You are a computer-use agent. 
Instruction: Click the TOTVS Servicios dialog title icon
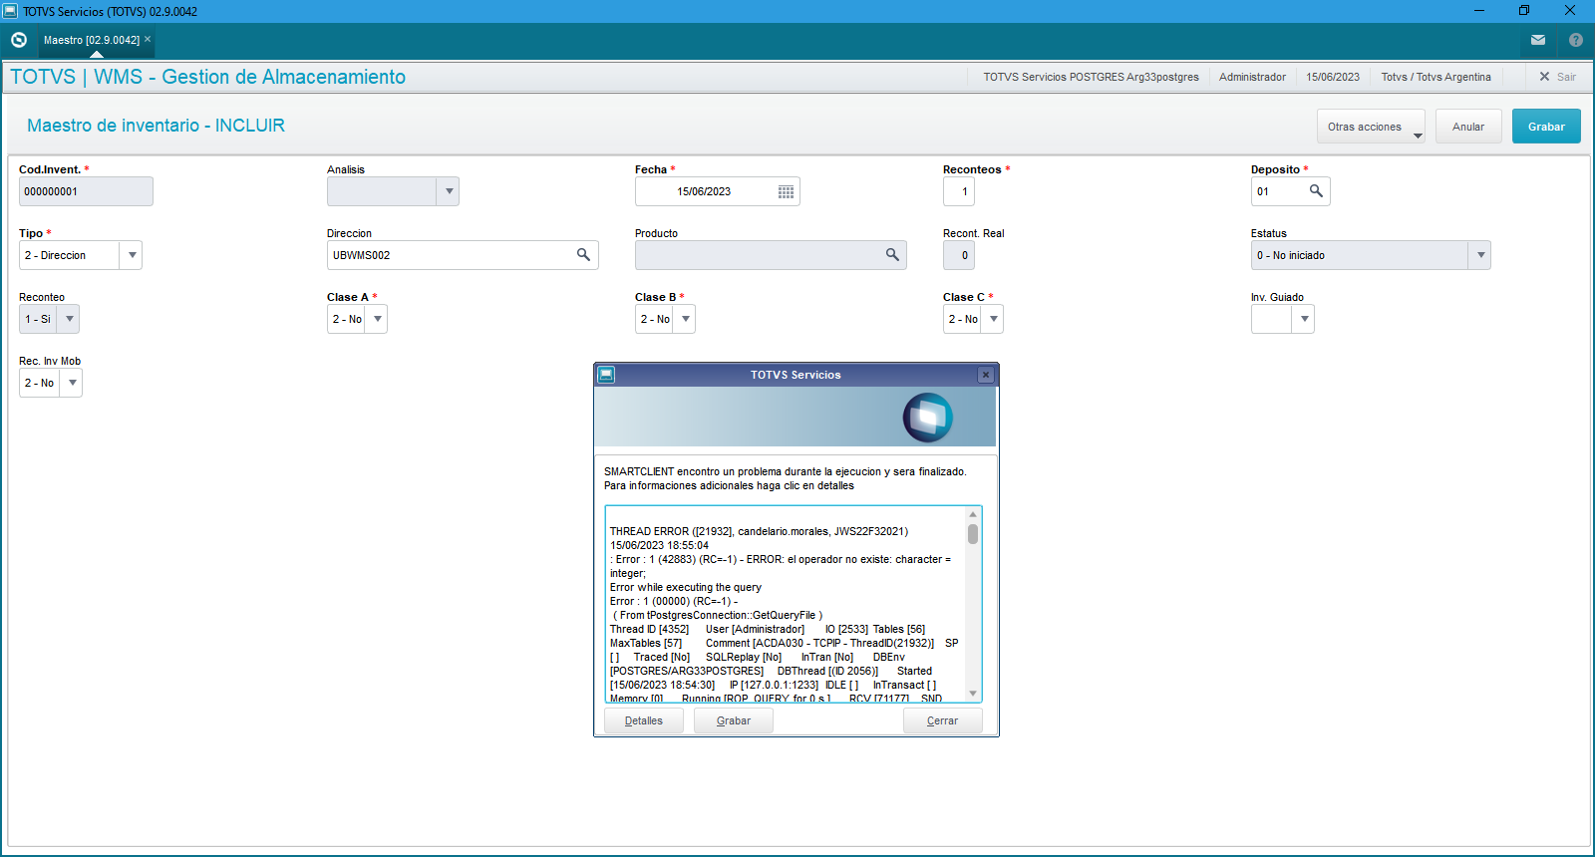(606, 375)
